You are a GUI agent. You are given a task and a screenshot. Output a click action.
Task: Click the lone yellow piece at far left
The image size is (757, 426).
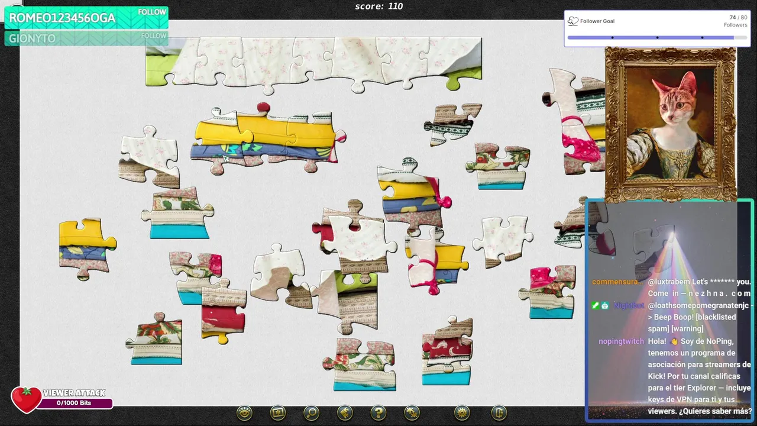click(87, 248)
